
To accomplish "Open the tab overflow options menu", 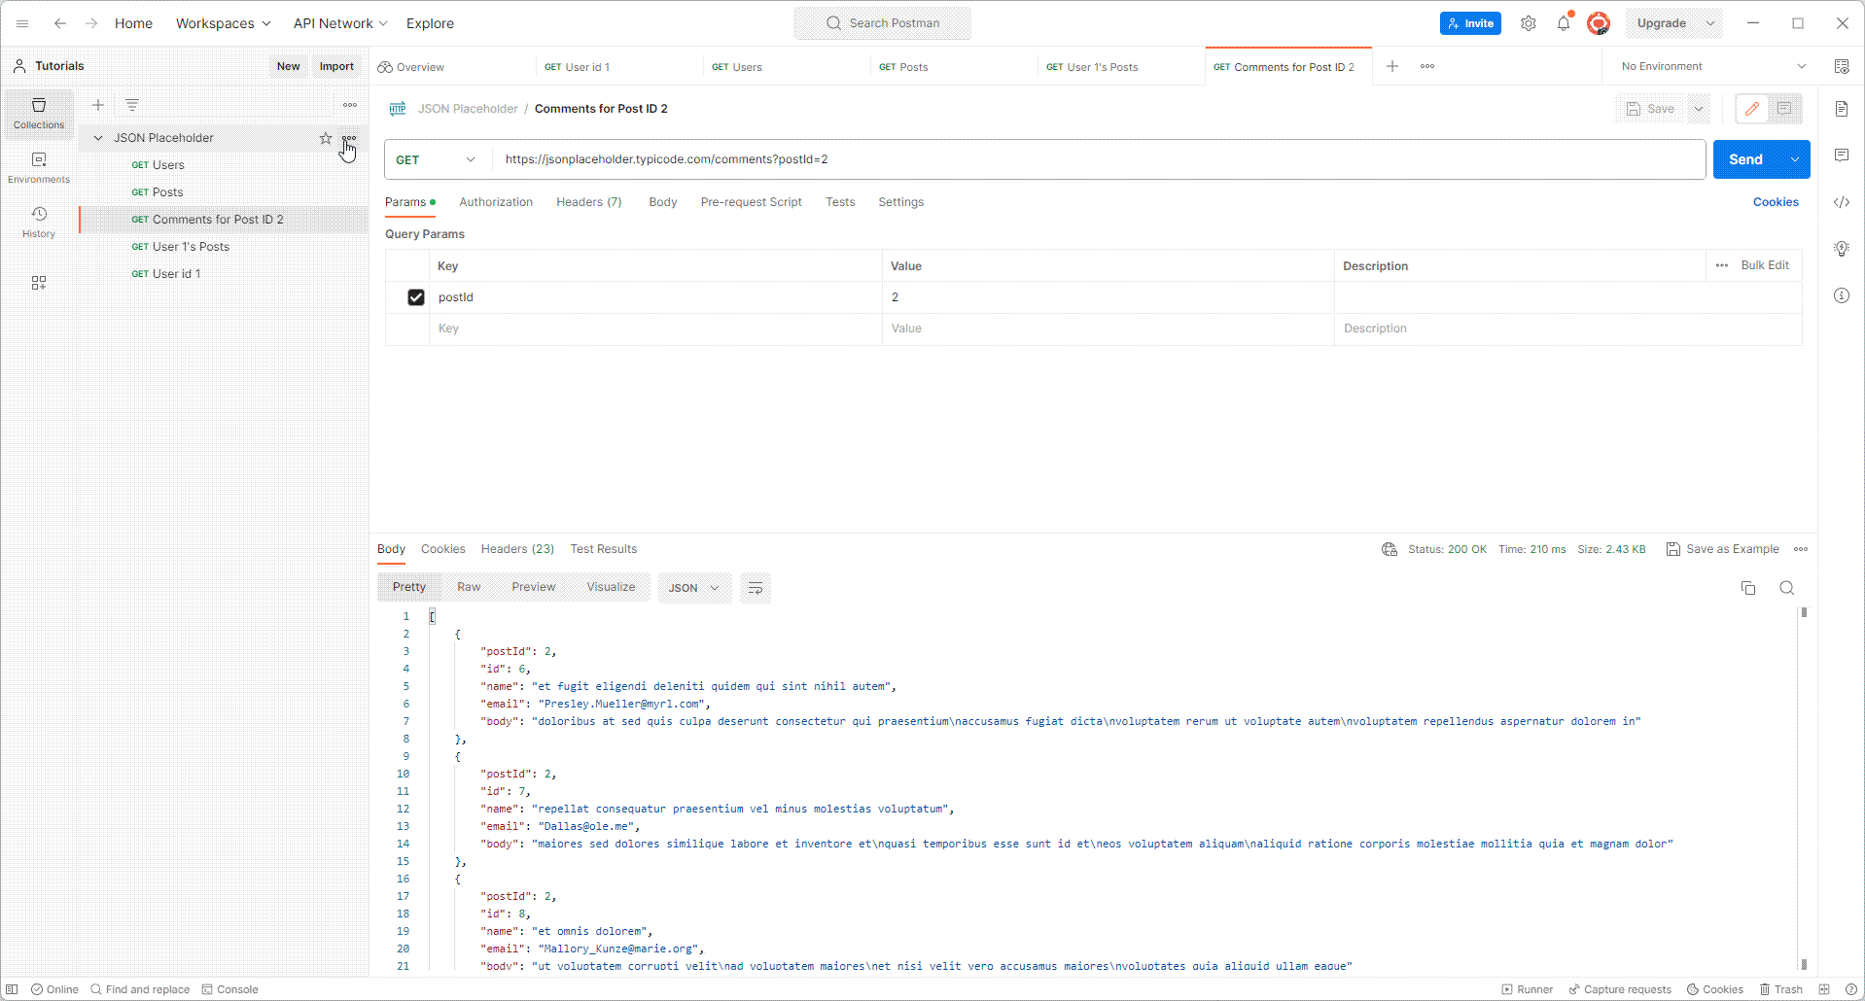I will point(1427,66).
